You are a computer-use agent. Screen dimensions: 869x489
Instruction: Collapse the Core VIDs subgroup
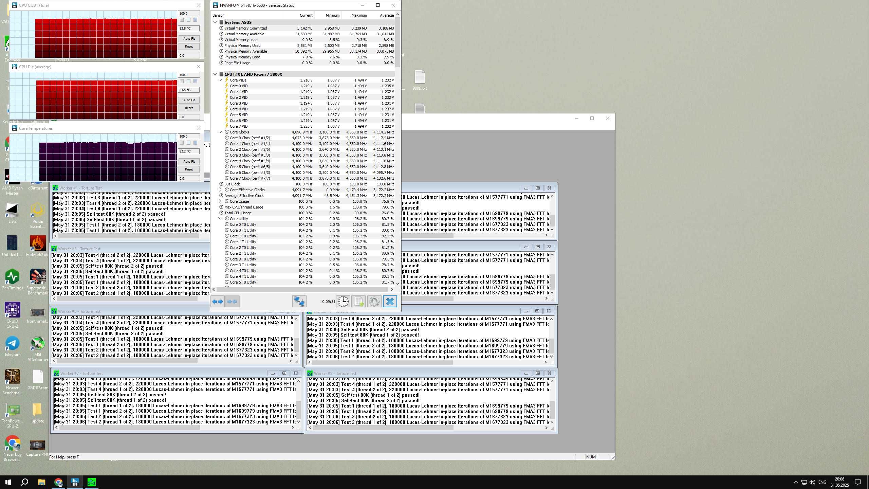coord(220,80)
